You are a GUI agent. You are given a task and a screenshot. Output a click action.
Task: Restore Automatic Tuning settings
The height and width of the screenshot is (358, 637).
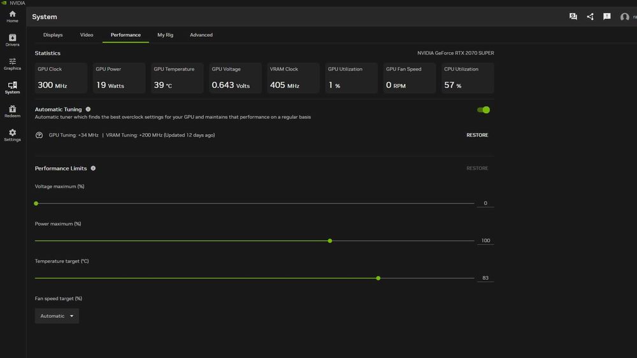click(x=477, y=135)
